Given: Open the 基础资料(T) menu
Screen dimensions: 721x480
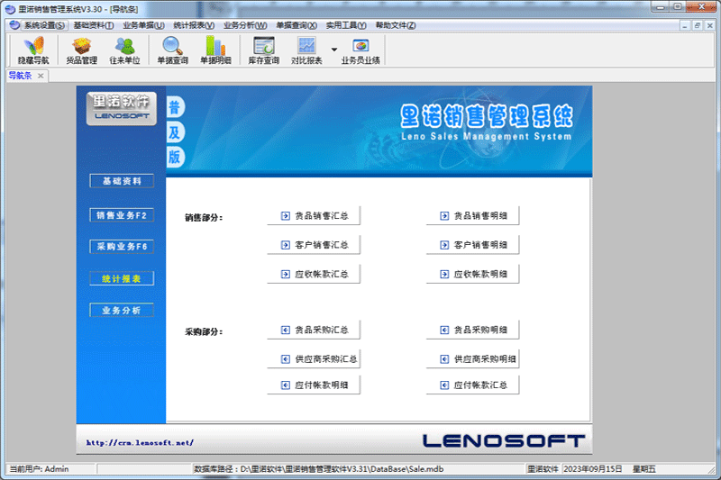Looking at the screenshot, I should tap(94, 25).
